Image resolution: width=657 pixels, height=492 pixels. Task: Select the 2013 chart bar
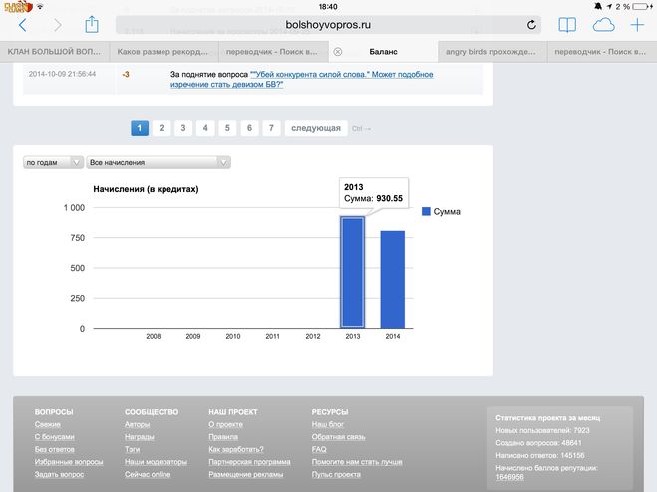click(352, 272)
